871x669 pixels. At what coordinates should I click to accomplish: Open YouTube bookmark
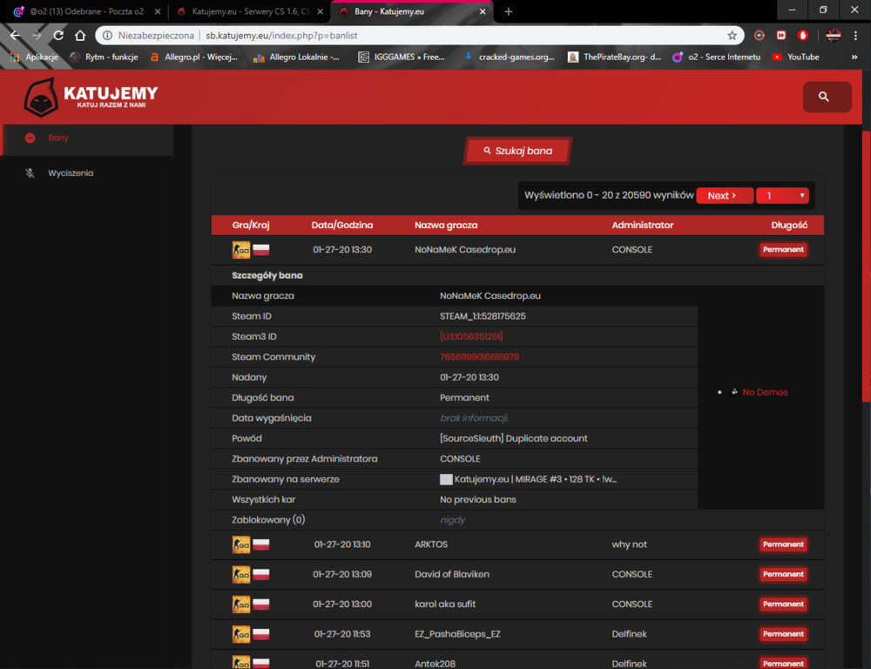796,57
